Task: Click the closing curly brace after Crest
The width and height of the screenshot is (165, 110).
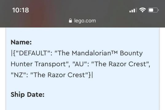Action: (x=89, y=75)
